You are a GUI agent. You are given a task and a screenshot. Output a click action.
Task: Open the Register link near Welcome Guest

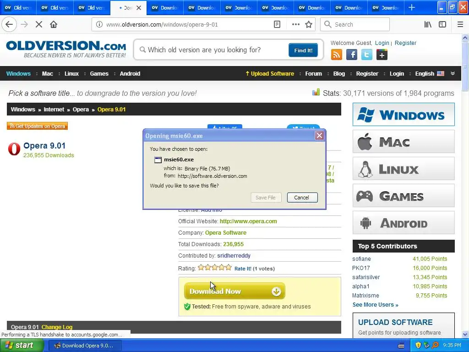click(405, 43)
